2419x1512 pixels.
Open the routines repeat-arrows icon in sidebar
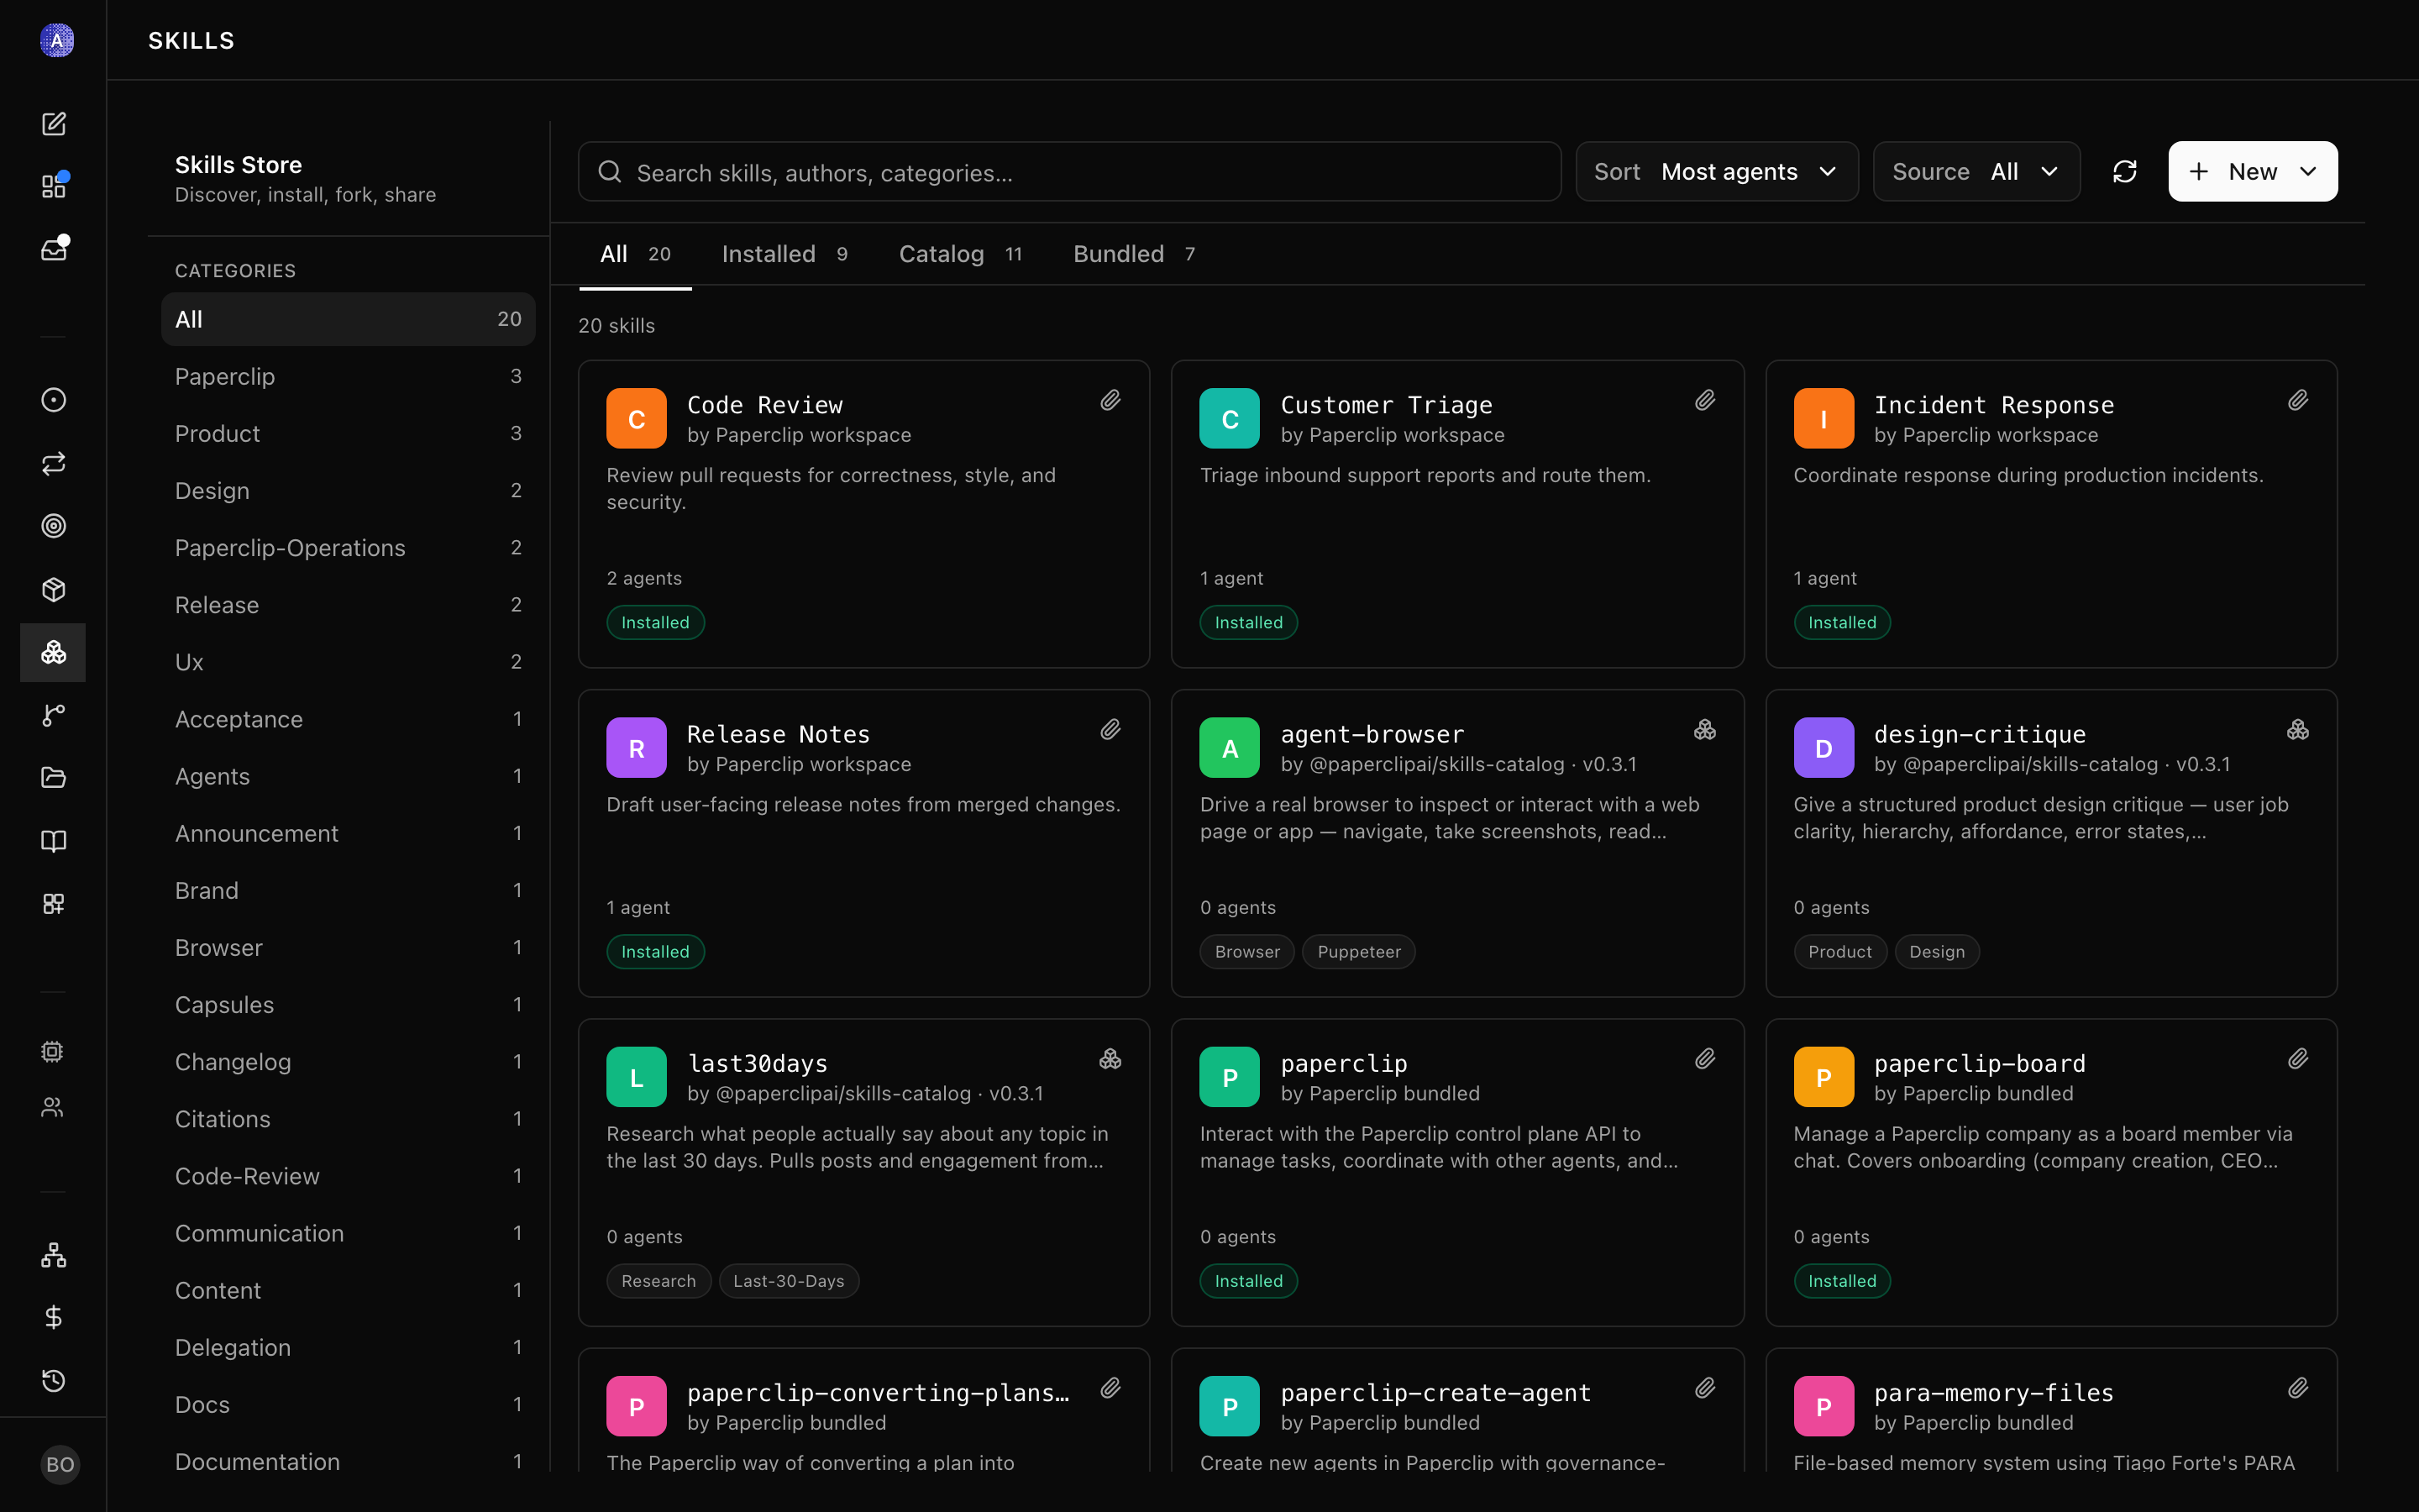[53, 463]
